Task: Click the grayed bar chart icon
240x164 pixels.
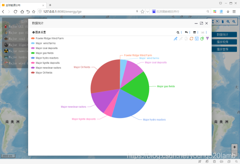Action: point(202,33)
